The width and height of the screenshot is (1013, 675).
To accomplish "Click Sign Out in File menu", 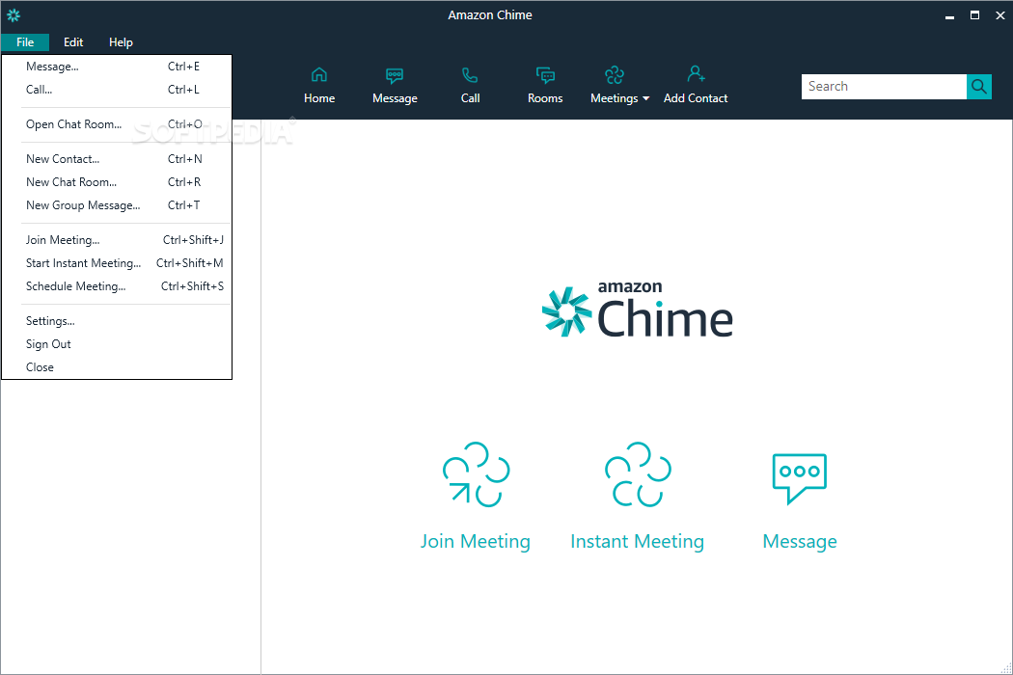I will pyautogui.click(x=117, y=344).
